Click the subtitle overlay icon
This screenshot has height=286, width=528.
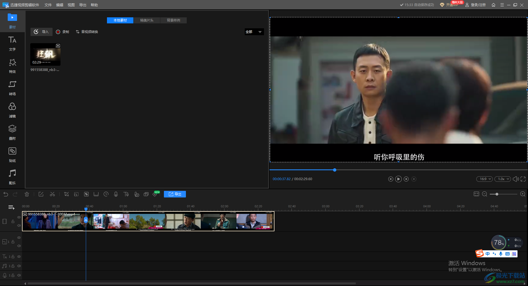pyautogui.click(x=146, y=194)
